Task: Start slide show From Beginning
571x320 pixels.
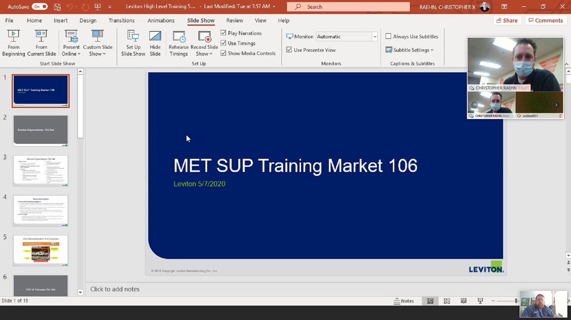Action: [13, 43]
